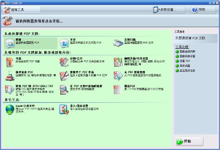This screenshot has height=150, width=220.
Task: Click green dot beside 保存设置
Action: pyautogui.click(x=177, y=66)
